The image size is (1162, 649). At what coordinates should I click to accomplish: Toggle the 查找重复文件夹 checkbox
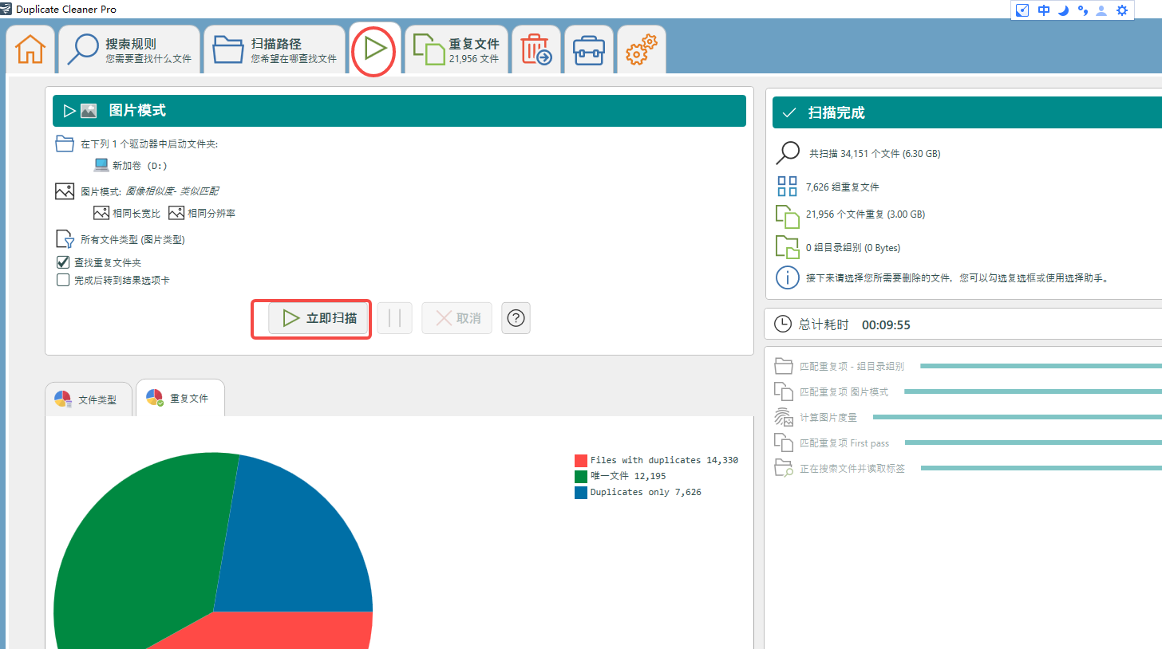pyautogui.click(x=63, y=262)
